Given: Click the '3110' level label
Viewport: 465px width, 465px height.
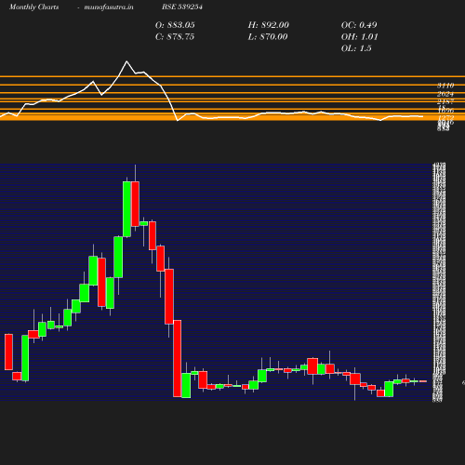Looking at the screenshot, I should [445, 86].
